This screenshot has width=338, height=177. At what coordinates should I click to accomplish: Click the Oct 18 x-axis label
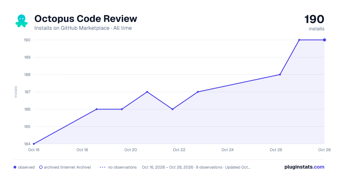(x=82, y=150)
